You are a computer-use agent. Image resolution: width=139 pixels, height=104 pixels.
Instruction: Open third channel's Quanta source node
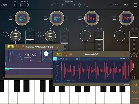(x=92, y=18)
